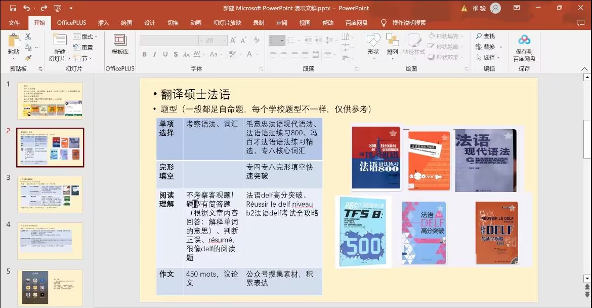This screenshot has height=308, width=592.
Task: Click the Paste (粘贴) icon
Action: tap(14, 42)
